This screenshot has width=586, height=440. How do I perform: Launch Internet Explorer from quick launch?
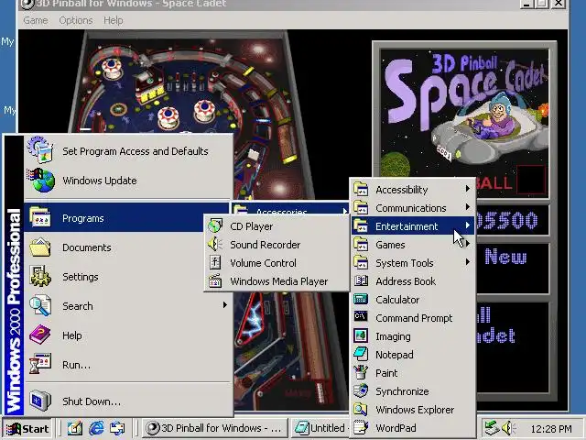click(x=96, y=428)
